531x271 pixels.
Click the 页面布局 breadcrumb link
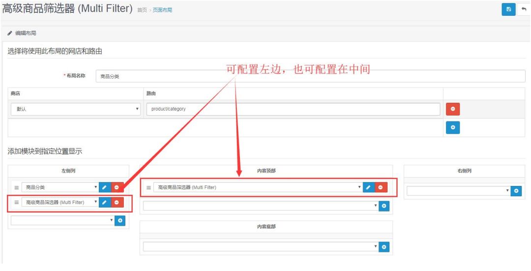click(x=162, y=10)
